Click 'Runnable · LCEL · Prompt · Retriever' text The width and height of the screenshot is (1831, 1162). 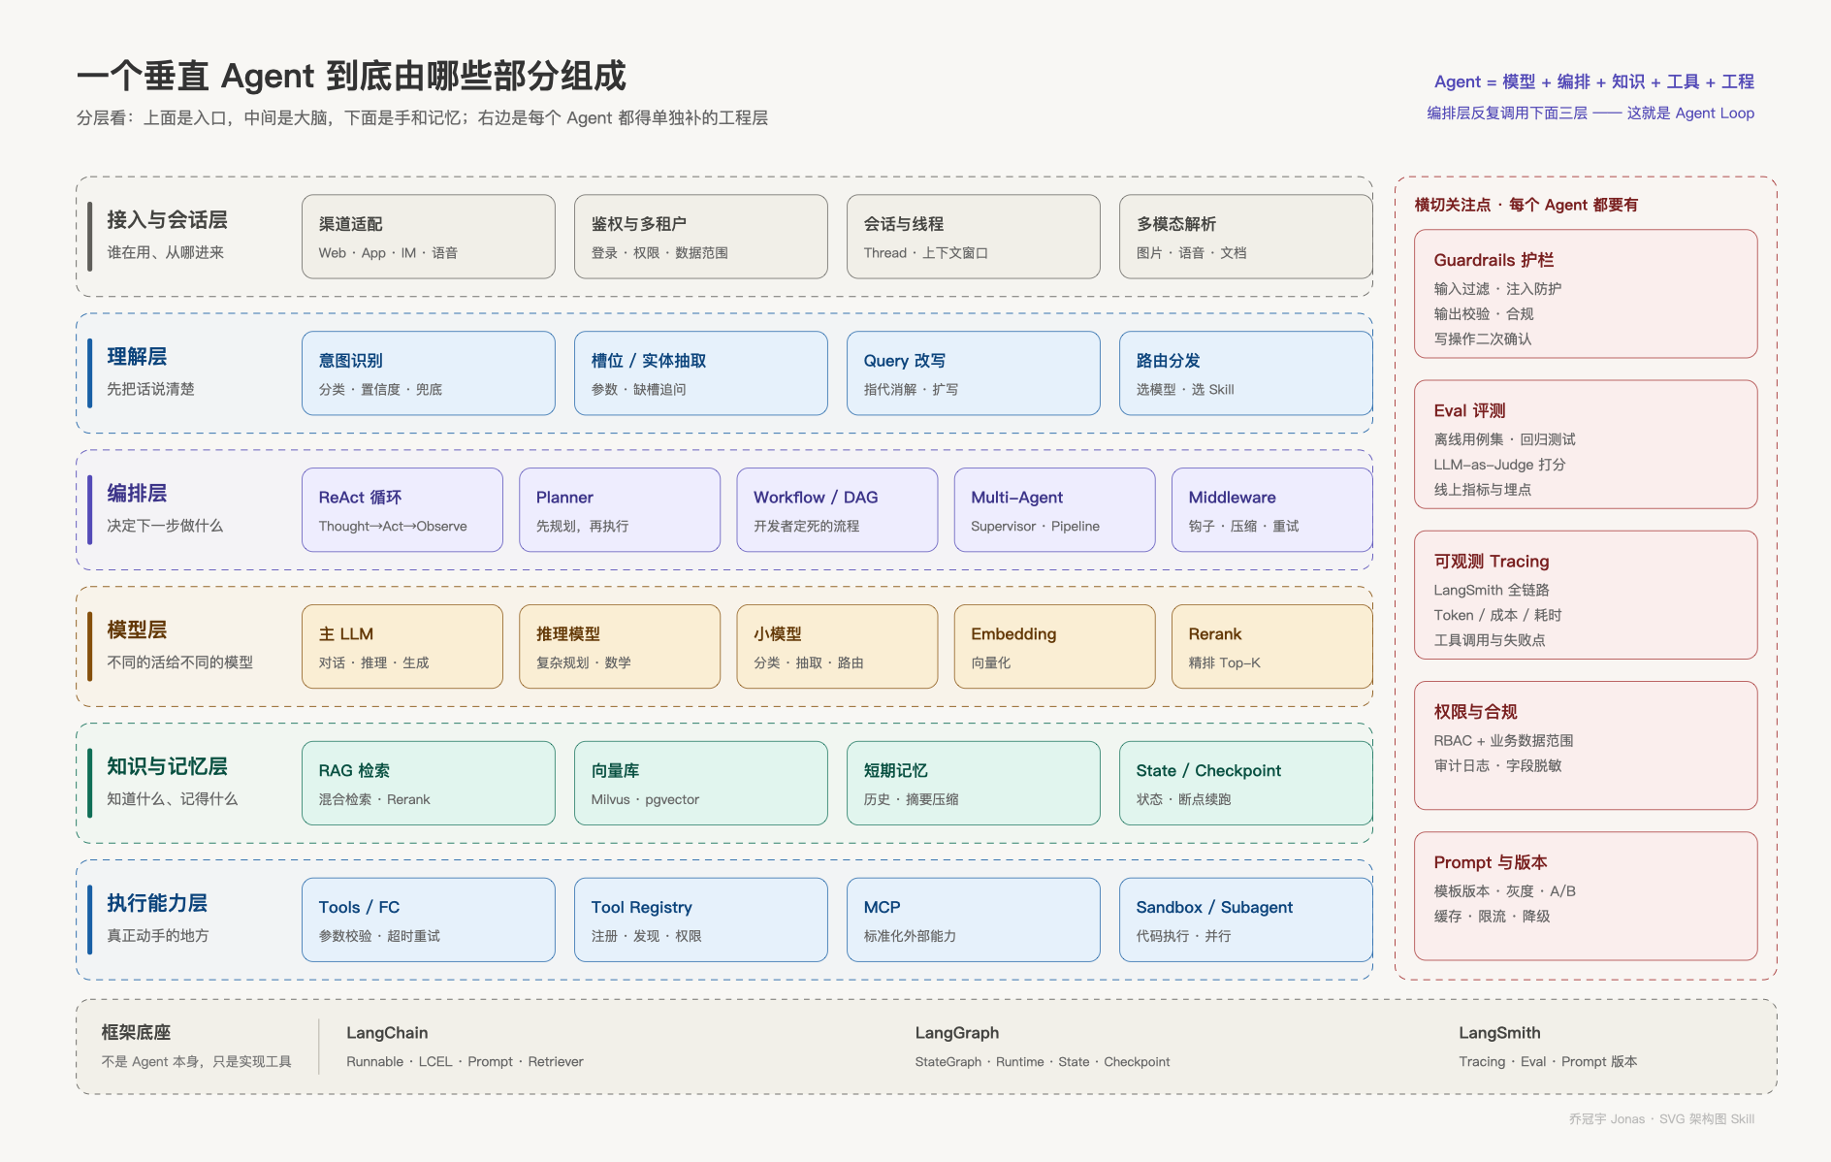(x=465, y=1062)
